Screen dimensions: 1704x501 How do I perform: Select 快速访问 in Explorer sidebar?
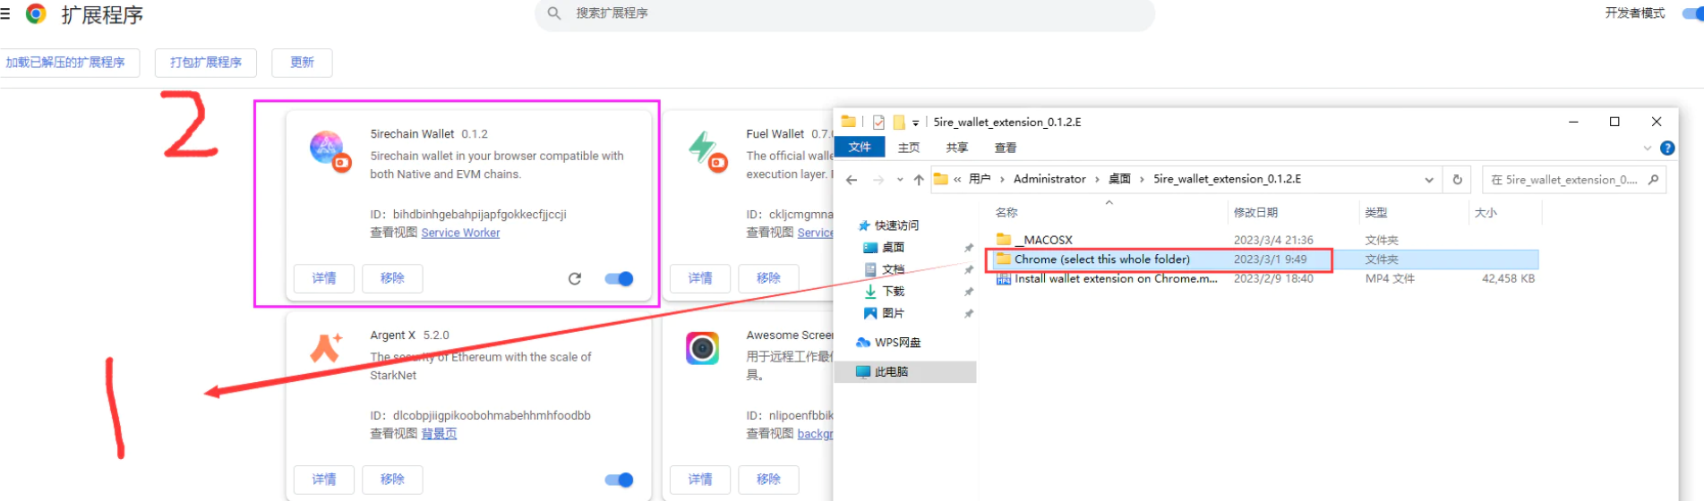pyautogui.click(x=896, y=225)
